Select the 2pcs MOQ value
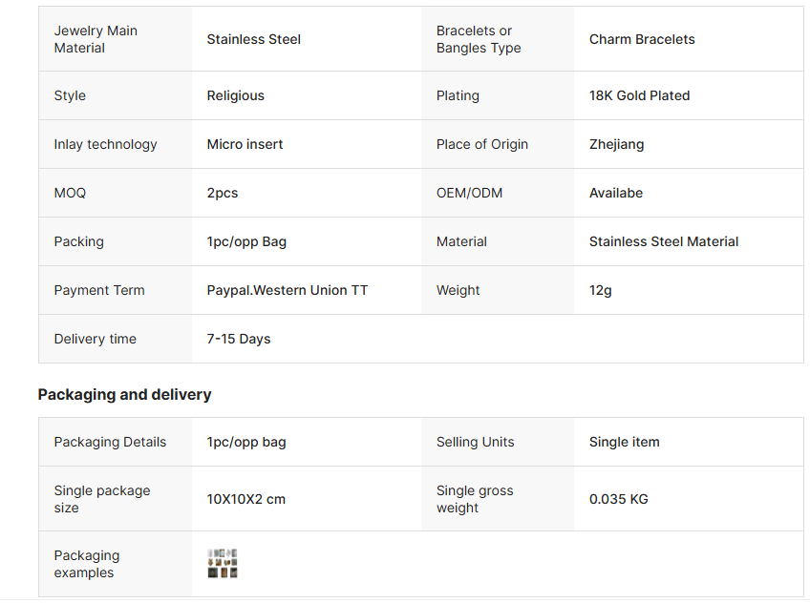This screenshot has width=810, height=603. click(223, 194)
